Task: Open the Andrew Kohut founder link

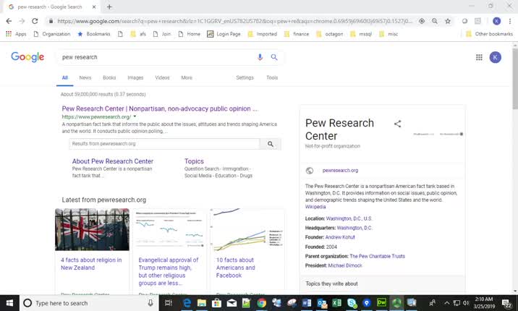Action: coord(340,237)
